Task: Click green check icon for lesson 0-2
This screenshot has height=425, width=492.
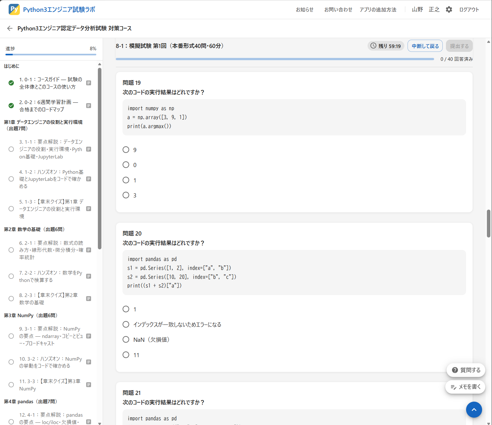Action: [11, 106]
